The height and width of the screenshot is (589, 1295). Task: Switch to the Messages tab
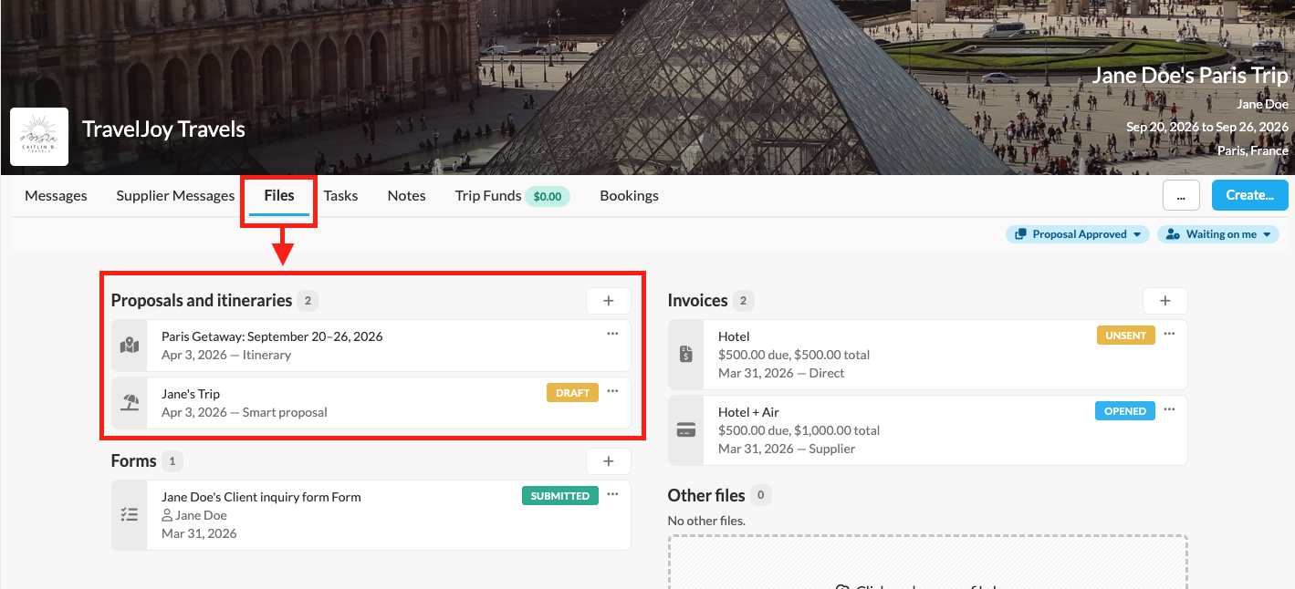point(56,195)
